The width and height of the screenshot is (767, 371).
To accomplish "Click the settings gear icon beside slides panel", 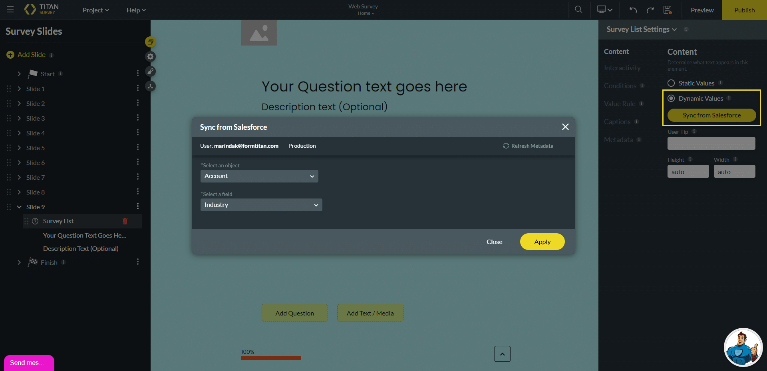I will [x=150, y=57].
